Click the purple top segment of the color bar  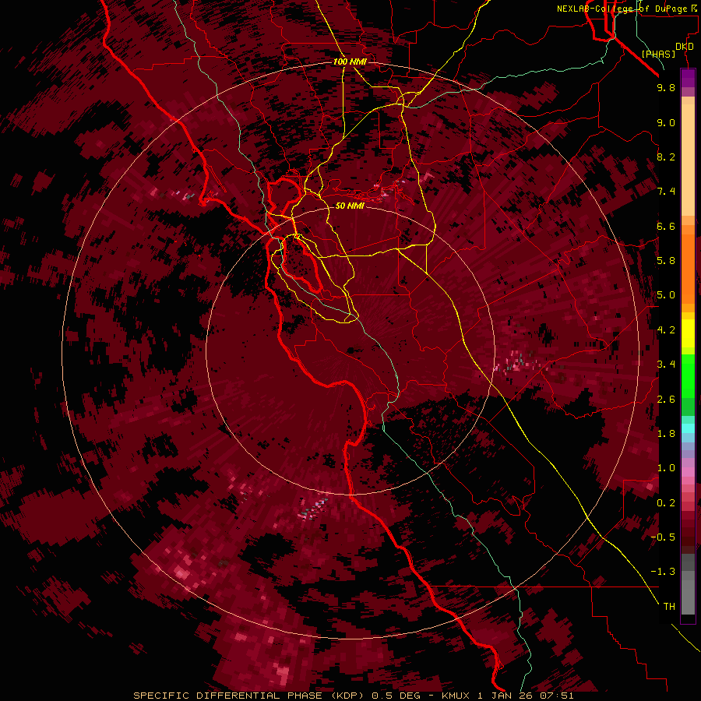tap(688, 78)
